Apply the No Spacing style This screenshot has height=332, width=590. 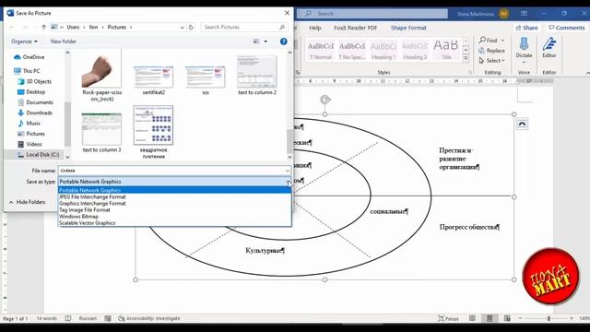[352, 51]
